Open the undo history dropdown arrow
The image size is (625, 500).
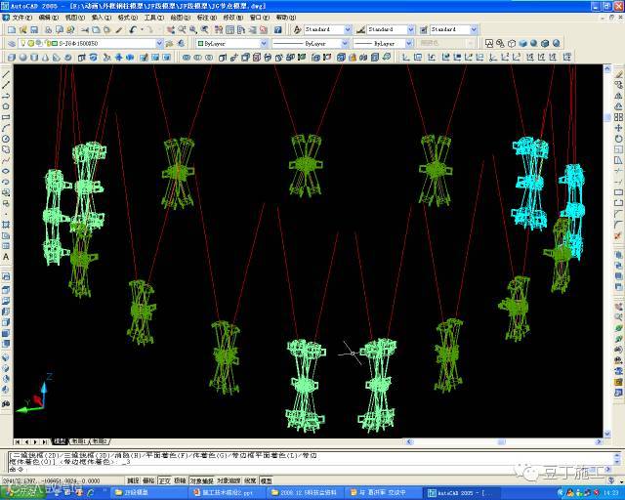pyautogui.click(x=141, y=30)
